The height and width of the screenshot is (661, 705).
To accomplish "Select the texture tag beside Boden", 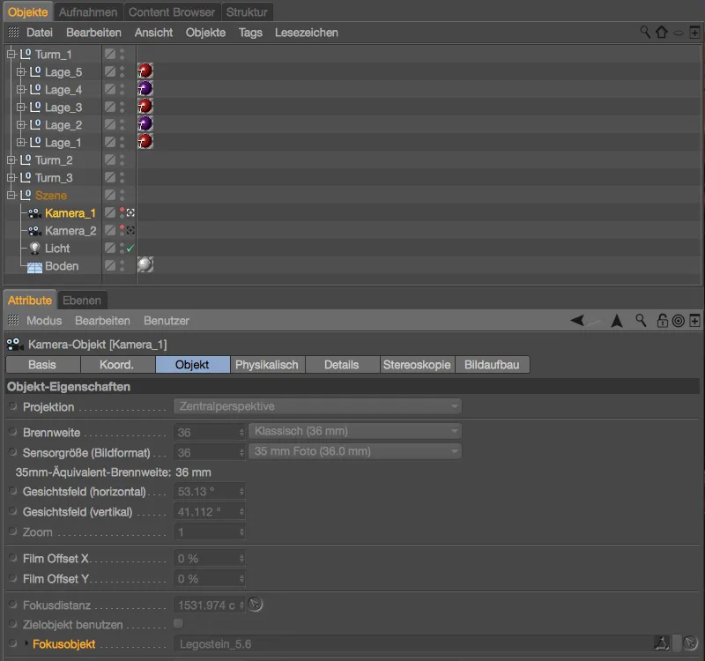I will click(x=145, y=265).
